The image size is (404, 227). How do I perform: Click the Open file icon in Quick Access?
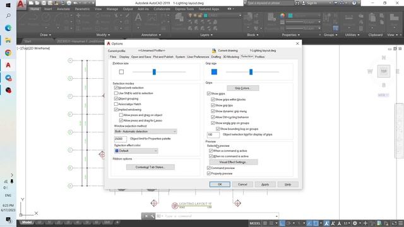click(x=37, y=3)
